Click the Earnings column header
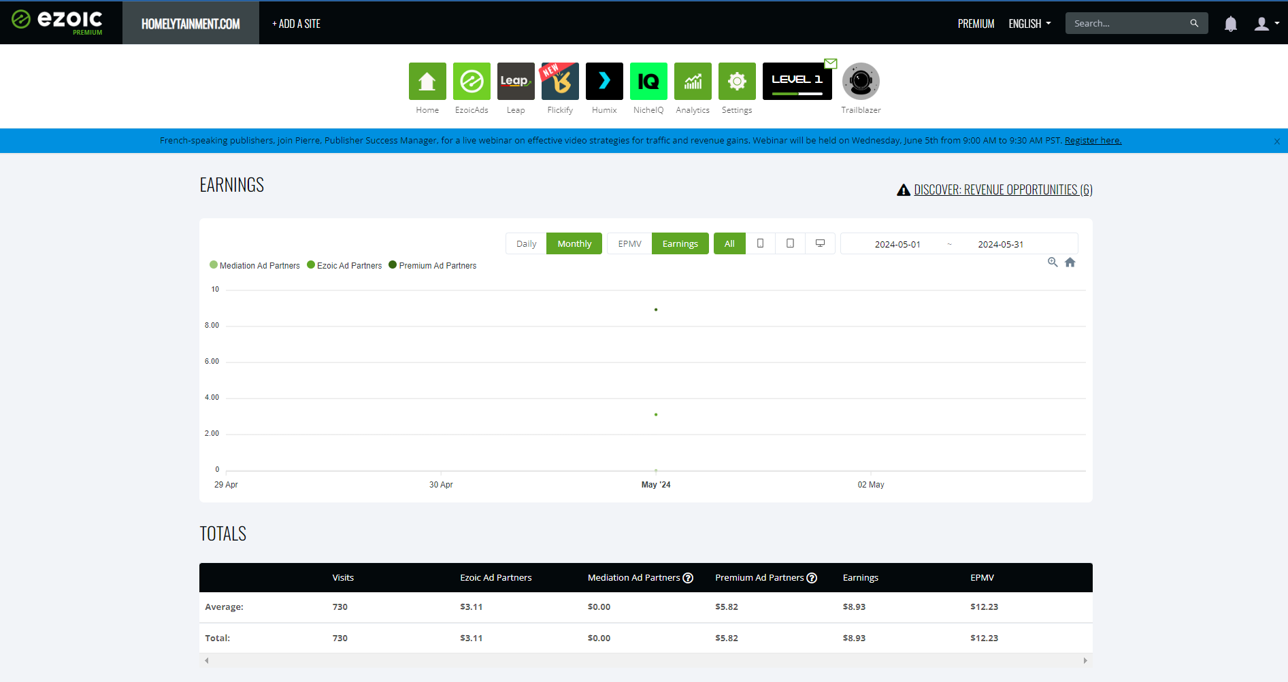 (861, 578)
